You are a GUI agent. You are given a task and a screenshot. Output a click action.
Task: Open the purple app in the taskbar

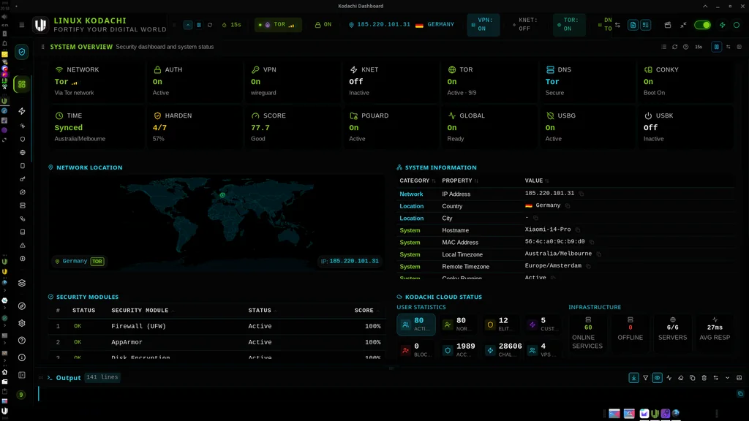tap(666, 414)
